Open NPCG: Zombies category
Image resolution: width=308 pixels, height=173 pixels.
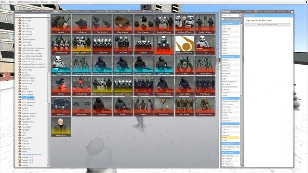coord(28,105)
